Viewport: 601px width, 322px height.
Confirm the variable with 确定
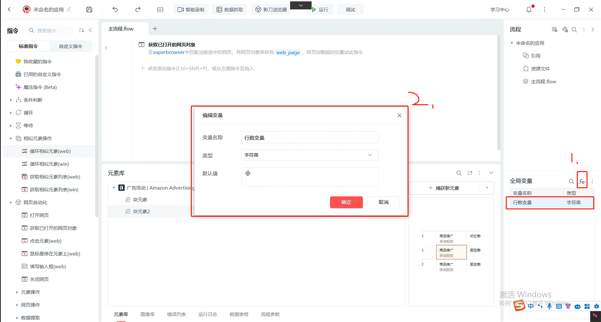click(346, 202)
